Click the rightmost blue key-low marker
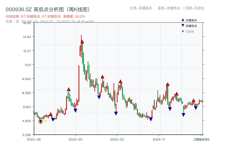225x168 pixels. (196, 108)
